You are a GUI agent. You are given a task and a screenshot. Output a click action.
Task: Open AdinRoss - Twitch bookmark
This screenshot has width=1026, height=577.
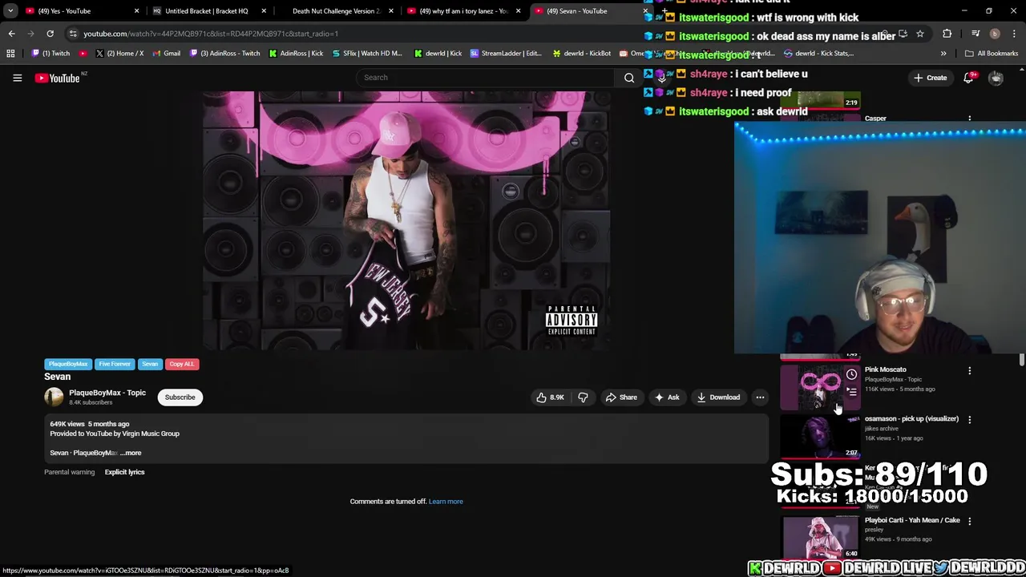pos(224,54)
